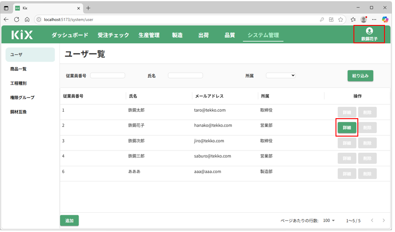View site information icon in address bar

pos(38,19)
